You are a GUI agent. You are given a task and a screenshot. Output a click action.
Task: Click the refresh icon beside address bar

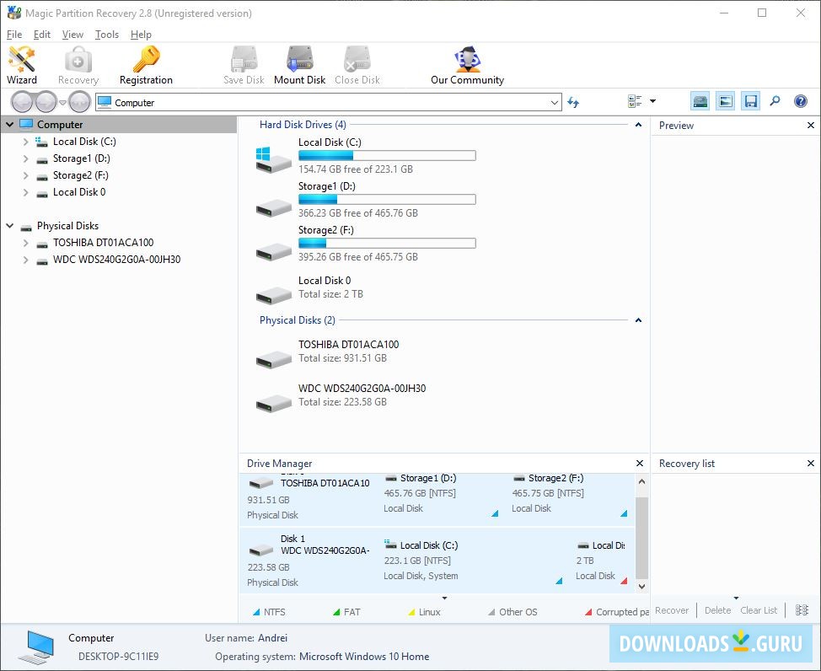573,100
